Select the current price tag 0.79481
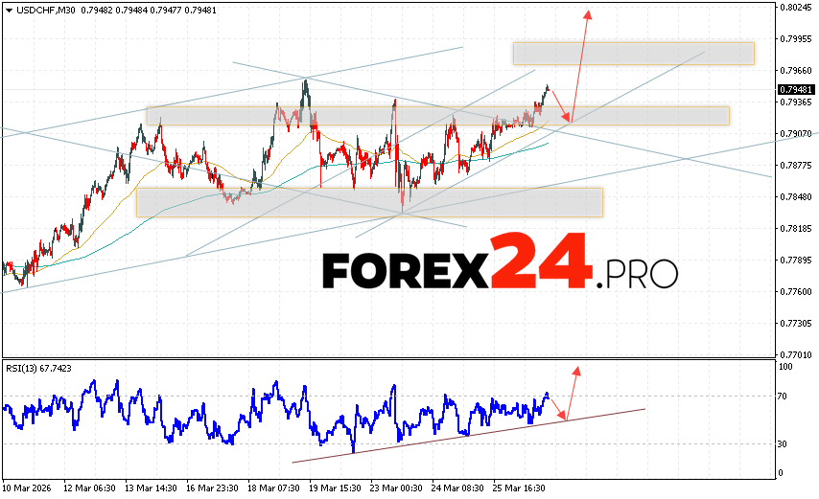Viewport: 819px width, 499px height. (795, 90)
